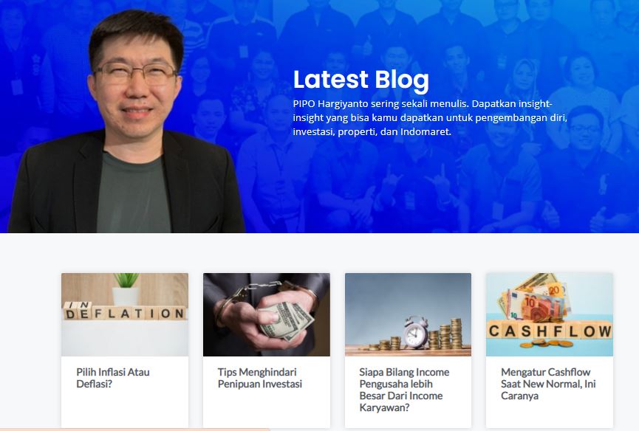Viewport: 639px width, 431px height.
Task: Click the 'Latest Blog' heading
Action: tap(360, 80)
